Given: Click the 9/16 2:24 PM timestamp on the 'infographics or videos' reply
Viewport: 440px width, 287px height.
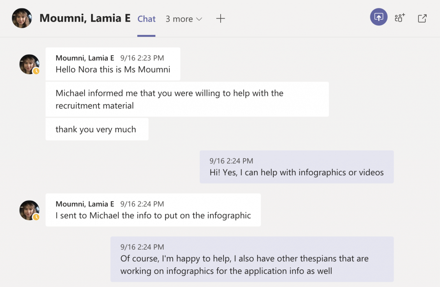Looking at the screenshot, I should (231, 161).
